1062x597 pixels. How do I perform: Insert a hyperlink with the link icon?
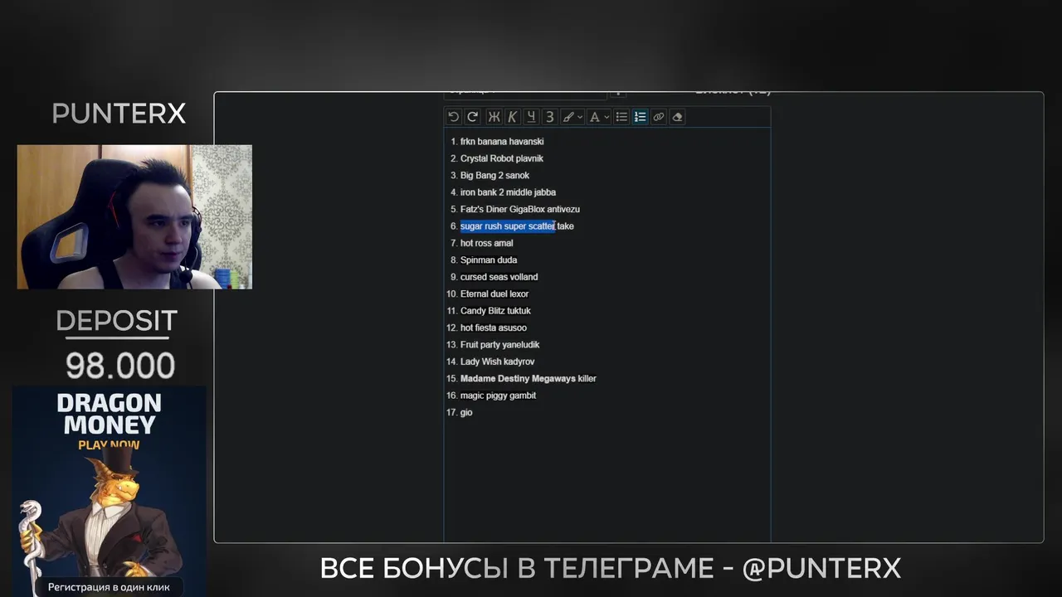point(659,117)
